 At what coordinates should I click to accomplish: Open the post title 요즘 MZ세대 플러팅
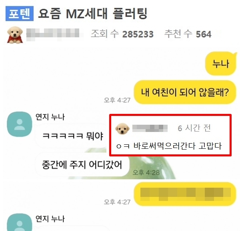point(93,14)
